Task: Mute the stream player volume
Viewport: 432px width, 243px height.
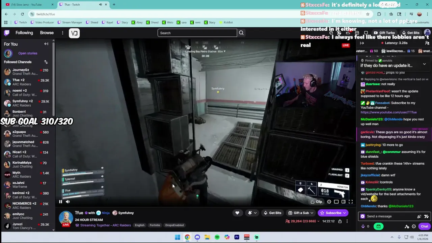Action: (68, 202)
